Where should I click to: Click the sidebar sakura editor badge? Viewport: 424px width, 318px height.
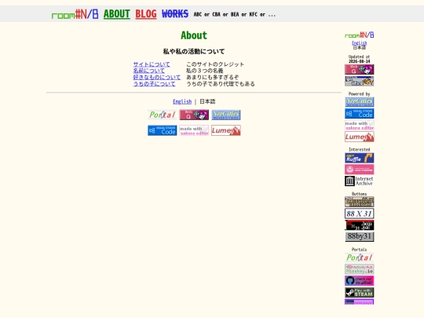coord(360,125)
